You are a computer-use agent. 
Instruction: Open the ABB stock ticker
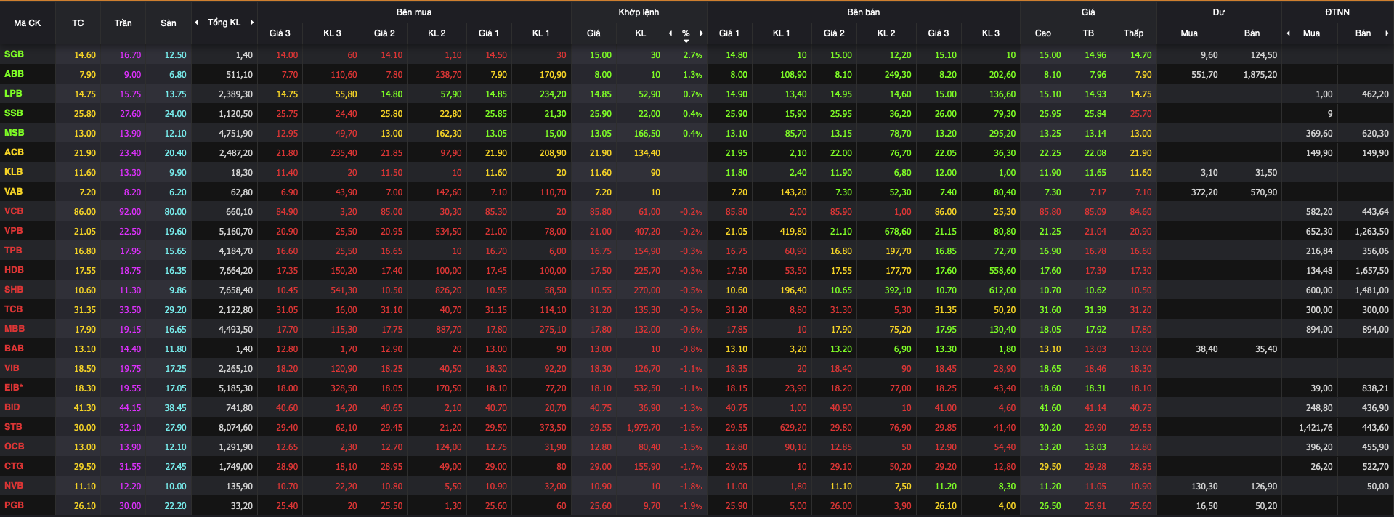pos(14,74)
